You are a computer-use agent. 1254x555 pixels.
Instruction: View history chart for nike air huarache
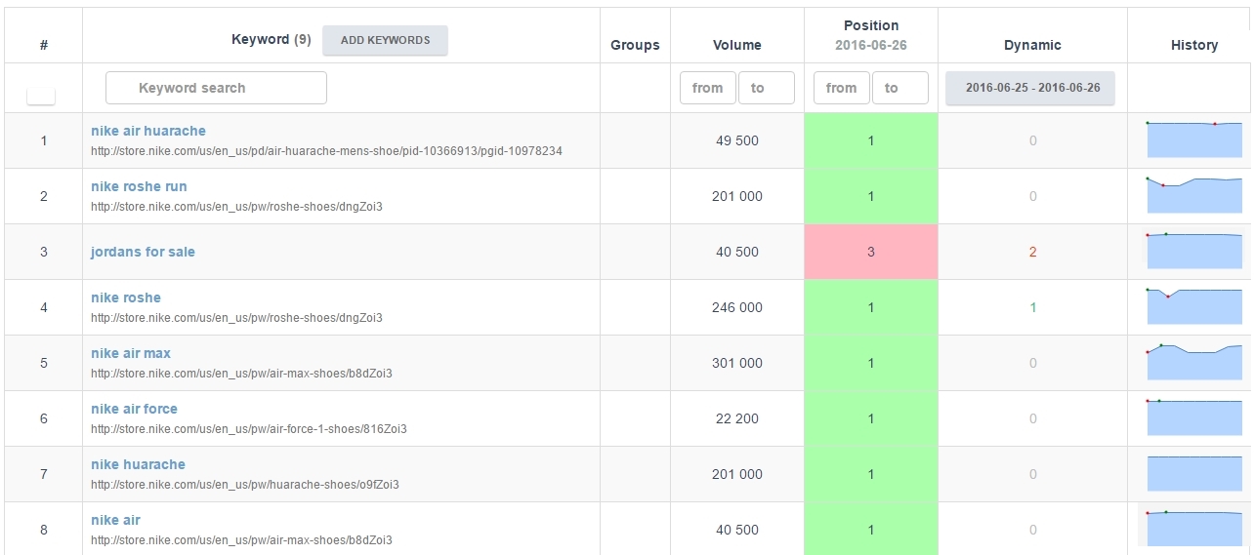(x=1193, y=139)
